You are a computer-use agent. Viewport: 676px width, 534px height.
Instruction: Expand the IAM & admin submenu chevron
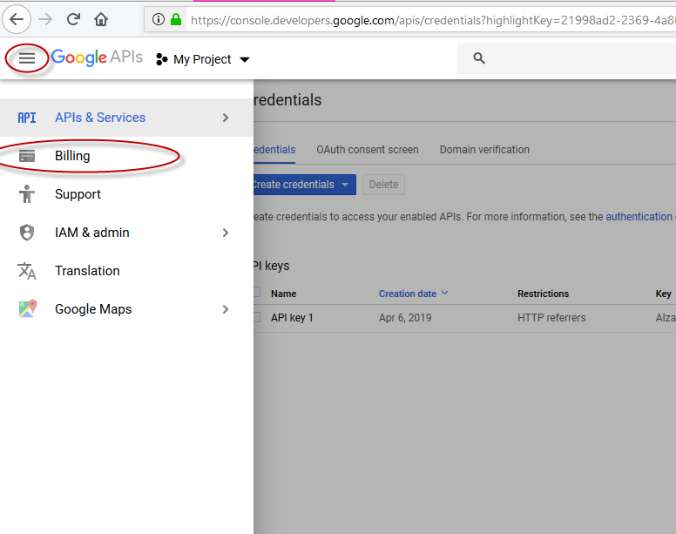point(225,233)
